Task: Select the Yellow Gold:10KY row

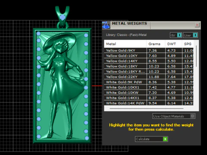Action: pos(149,56)
